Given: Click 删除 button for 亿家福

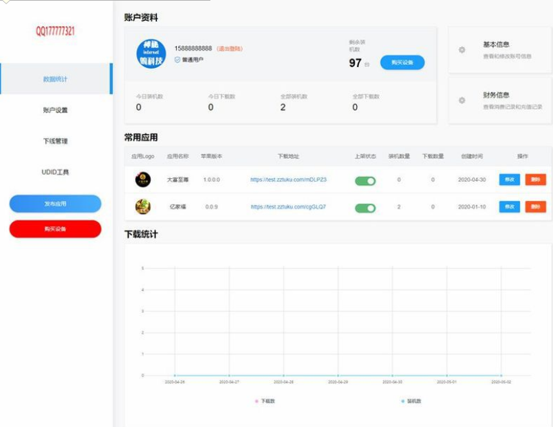Looking at the screenshot, I should click(536, 206).
